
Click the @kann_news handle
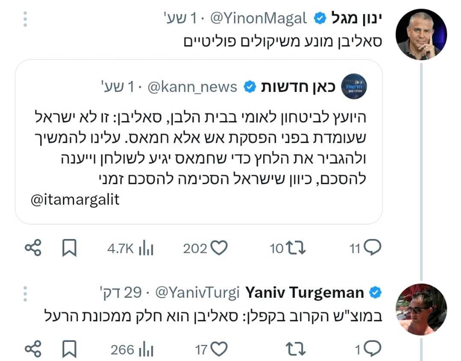[192, 87]
